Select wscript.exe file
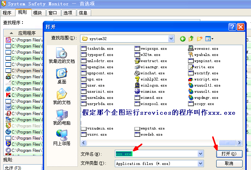 click(x=203, y=79)
